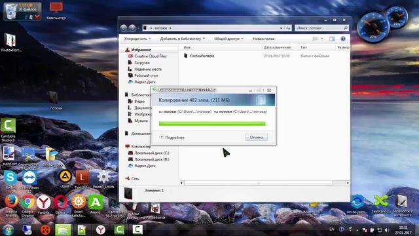Click Yandex browser in the taskbar

pos(100,230)
